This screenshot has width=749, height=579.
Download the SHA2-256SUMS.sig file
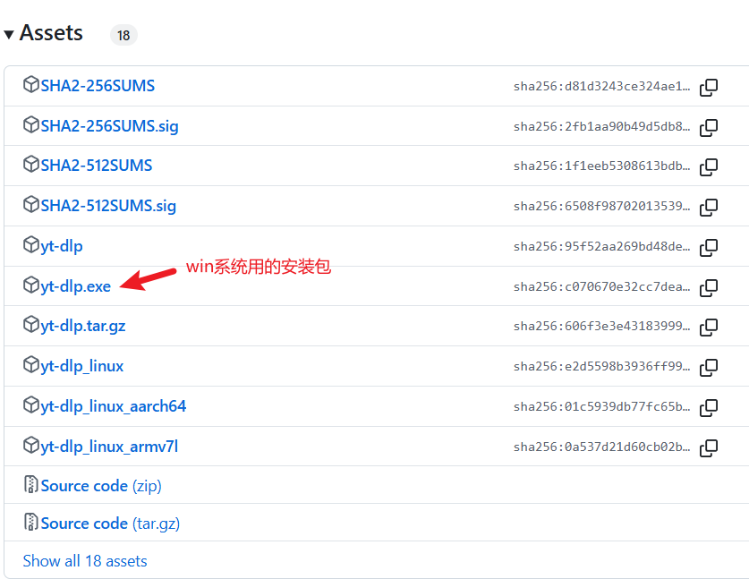109,126
